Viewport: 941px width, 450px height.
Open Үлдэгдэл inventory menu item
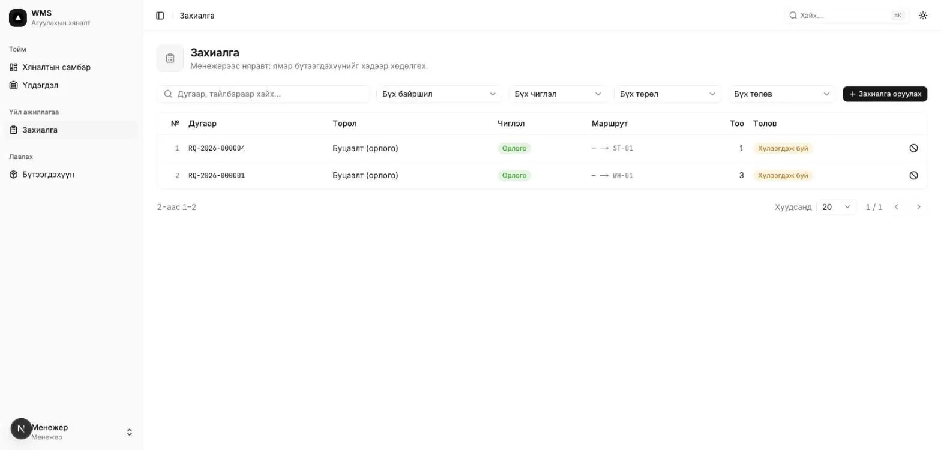[71, 85]
